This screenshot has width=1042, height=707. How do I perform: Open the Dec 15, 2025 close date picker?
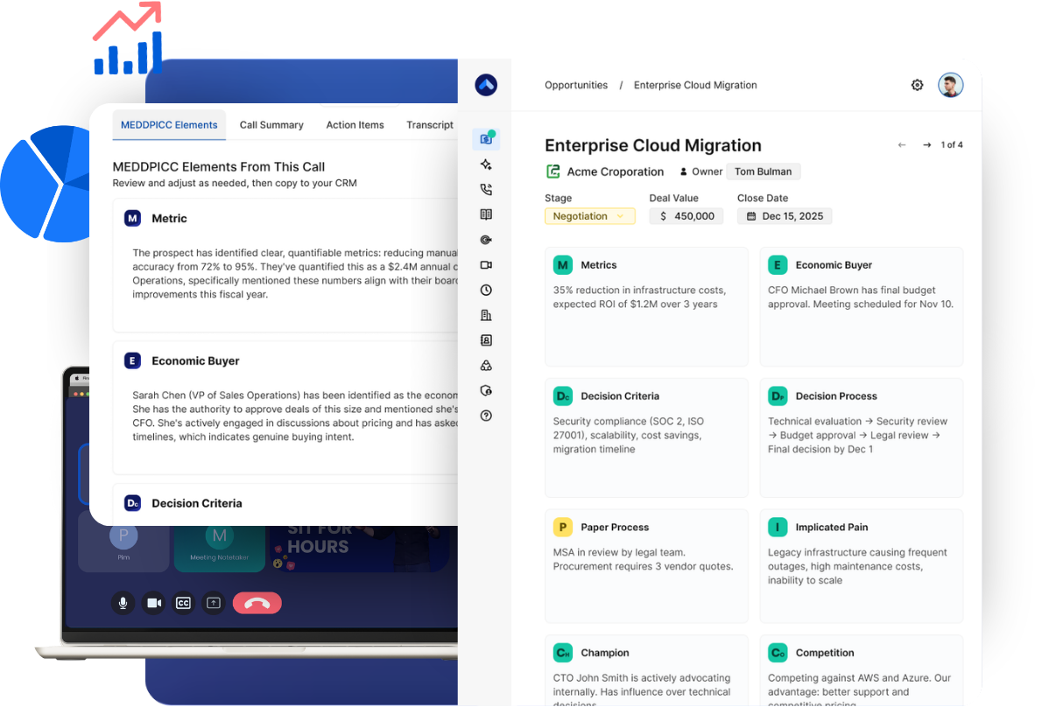784,215
